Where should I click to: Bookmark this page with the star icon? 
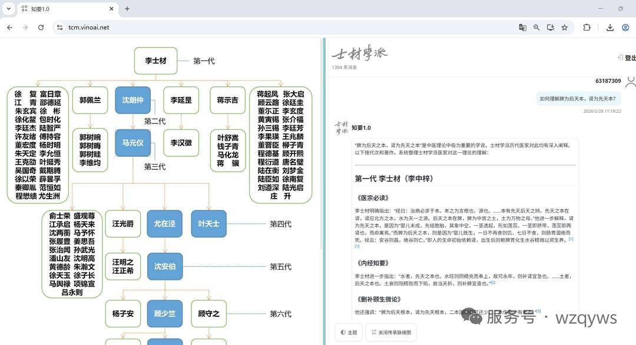click(565, 28)
